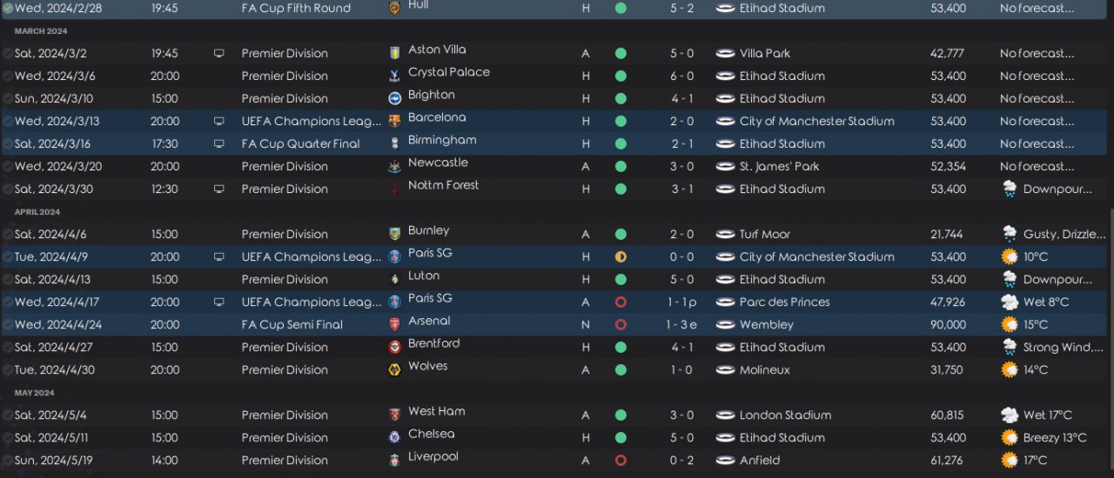The height and width of the screenshot is (478, 1114).
Task: Click the MAY 2024 month header
Action: point(34,393)
